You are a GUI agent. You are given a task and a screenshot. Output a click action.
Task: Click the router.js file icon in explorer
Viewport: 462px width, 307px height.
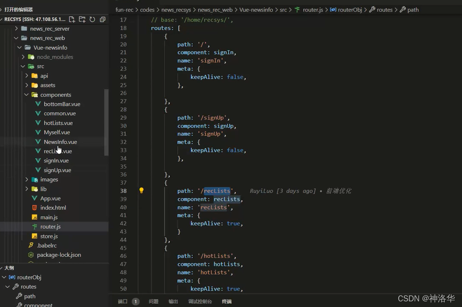click(x=35, y=226)
